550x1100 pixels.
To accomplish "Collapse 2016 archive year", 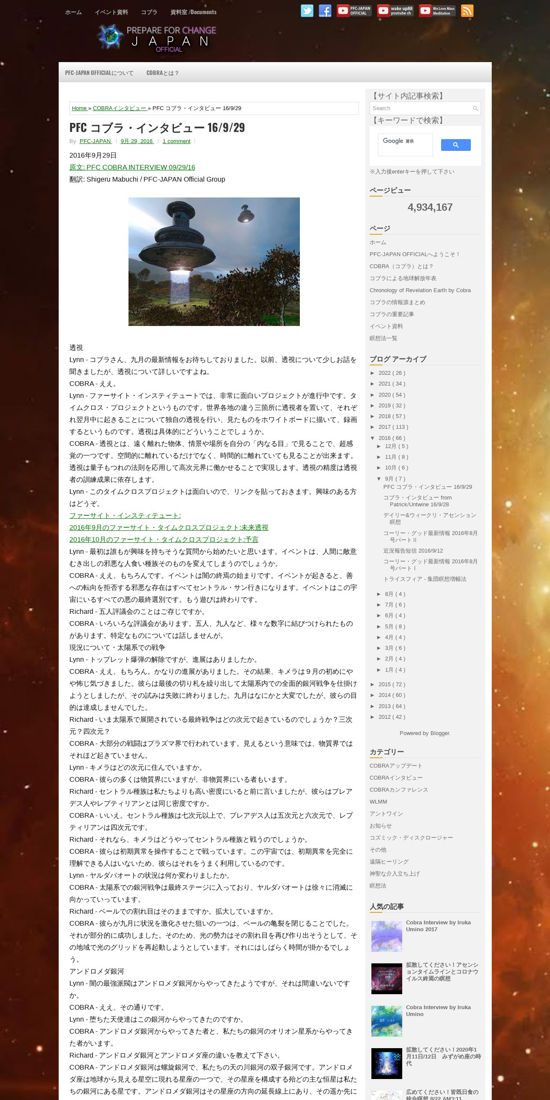I will pos(373,438).
